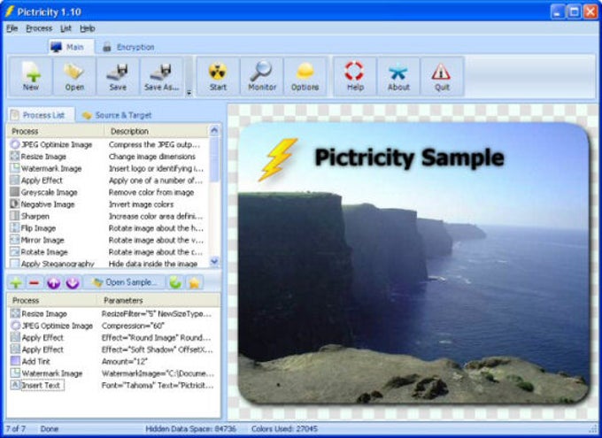
Task: Select the Process List tab
Action: [x=41, y=115]
